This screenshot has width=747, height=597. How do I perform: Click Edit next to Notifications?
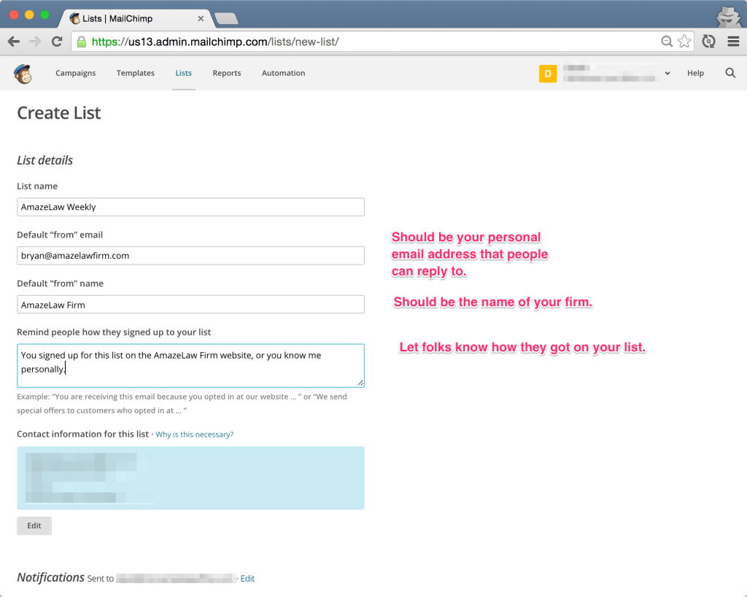coord(247,578)
